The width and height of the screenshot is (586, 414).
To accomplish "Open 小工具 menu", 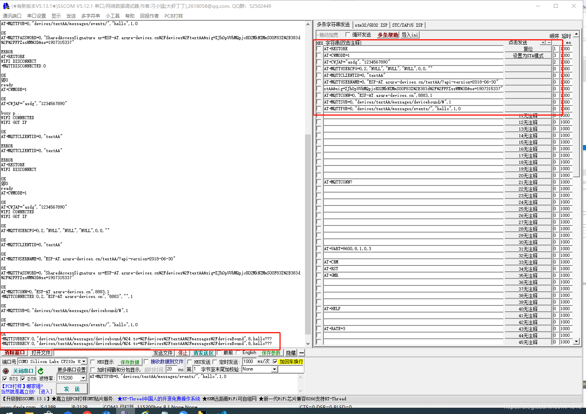I will [x=113, y=16].
